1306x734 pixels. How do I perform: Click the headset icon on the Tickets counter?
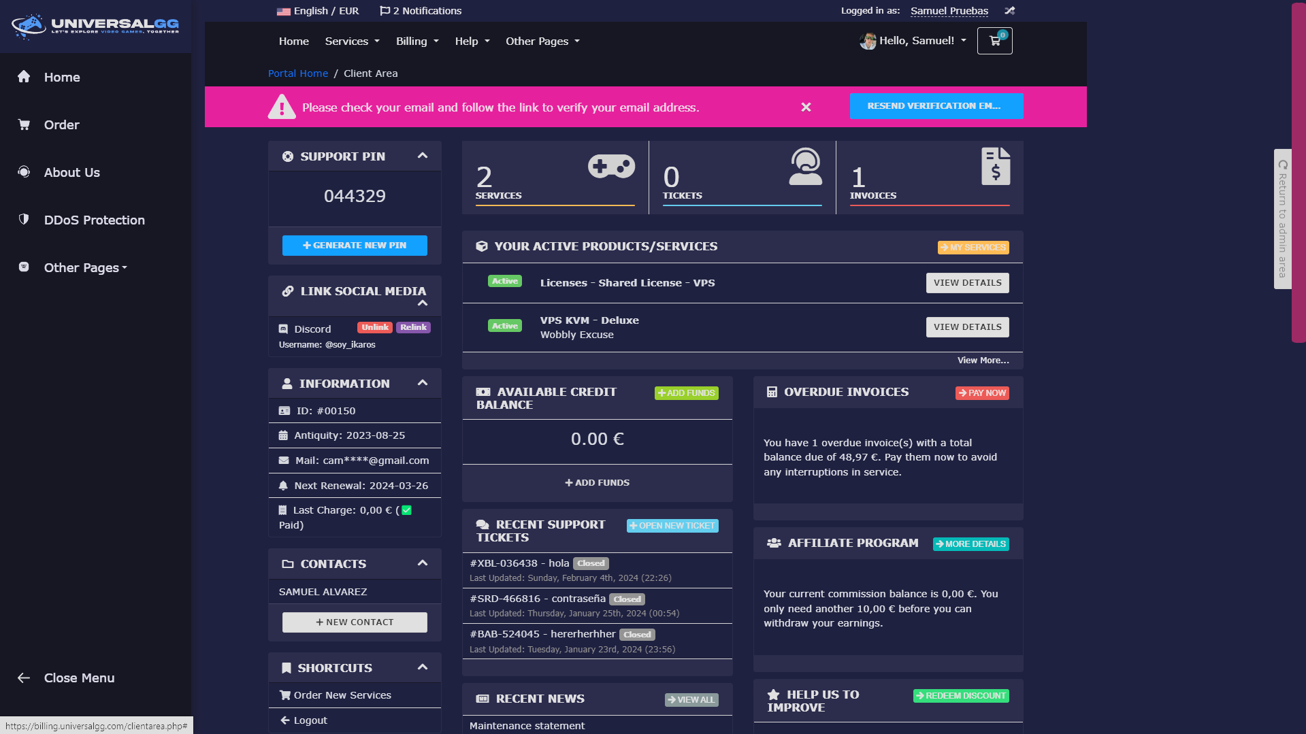[x=806, y=165]
